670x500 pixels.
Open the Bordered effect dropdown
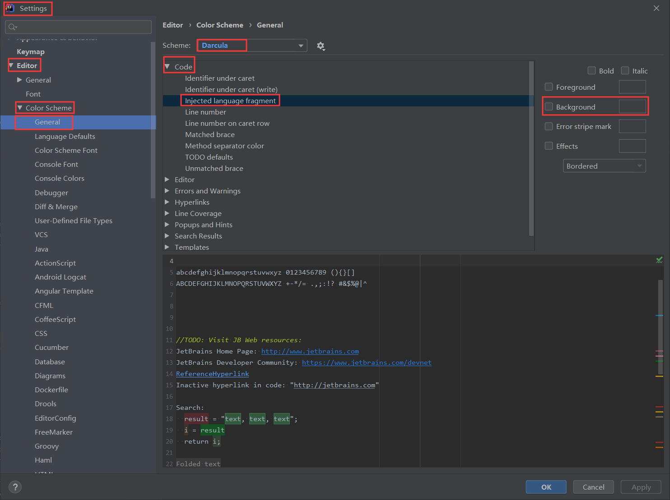(604, 165)
